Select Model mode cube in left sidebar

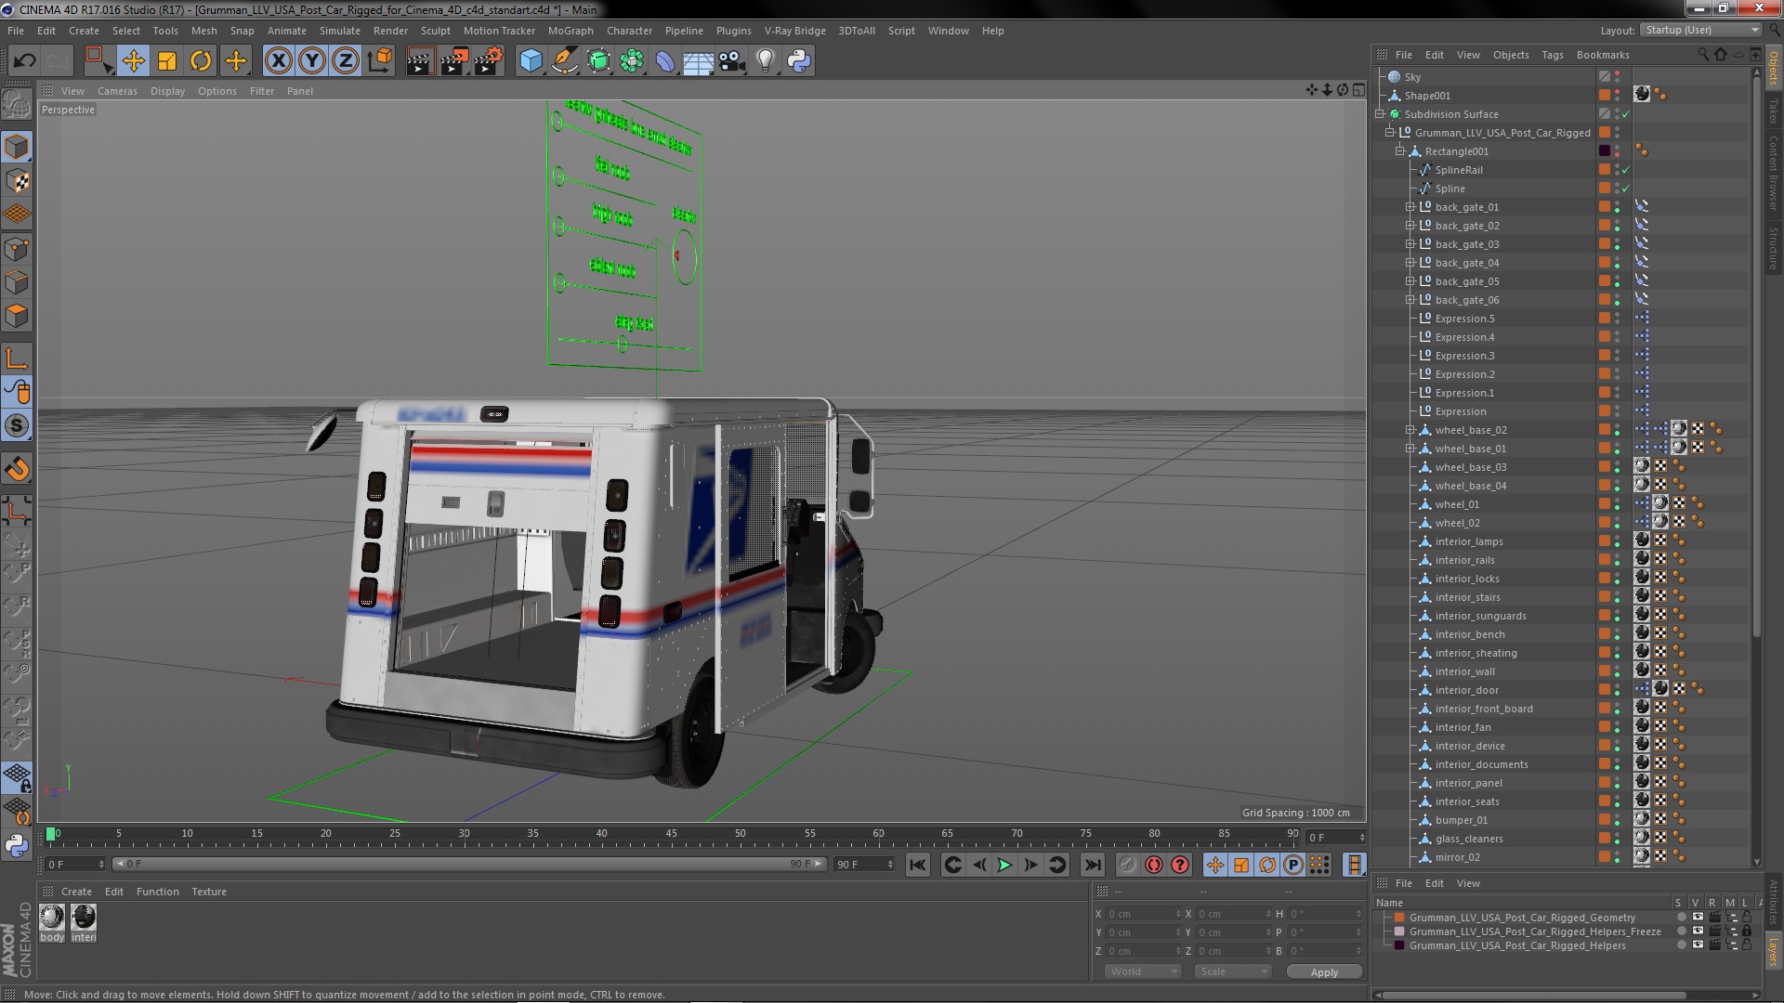(x=17, y=147)
